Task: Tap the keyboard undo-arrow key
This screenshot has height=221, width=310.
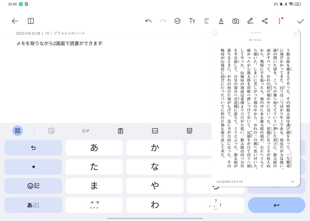Action: pyautogui.click(x=33, y=148)
